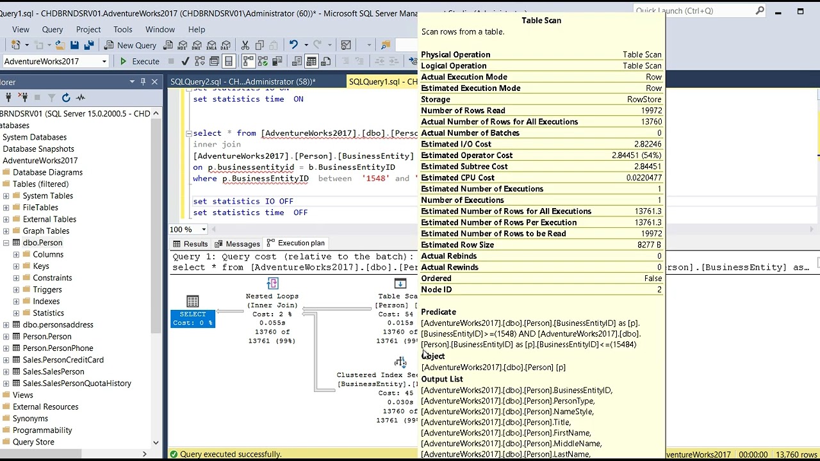The width and height of the screenshot is (820, 461).
Task: Collapse the select statement code block
Action: [x=188, y=133]
